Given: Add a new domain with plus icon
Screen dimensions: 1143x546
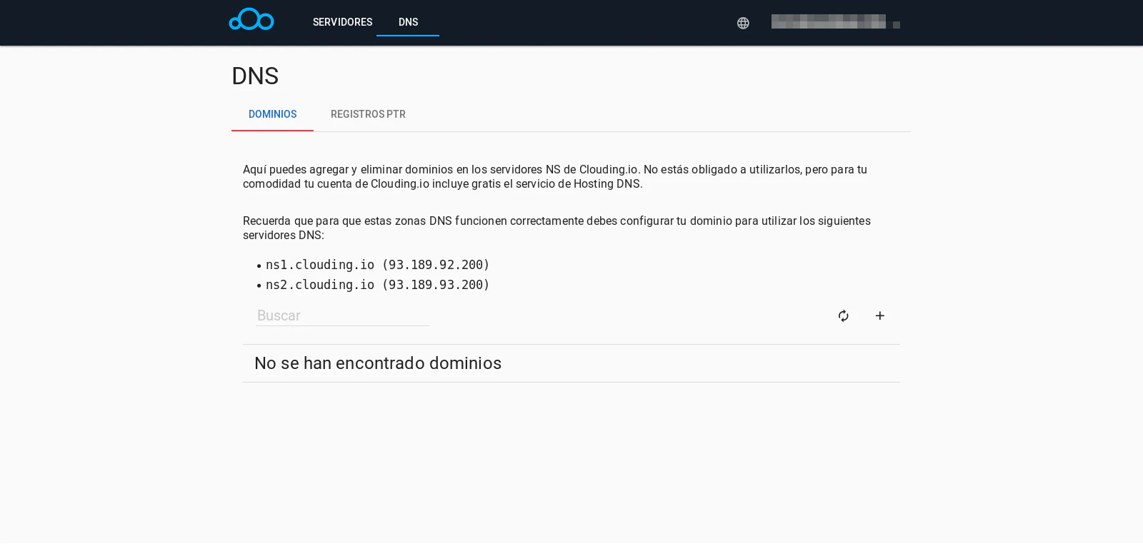Looking at the screenshot, I should 880,315.
